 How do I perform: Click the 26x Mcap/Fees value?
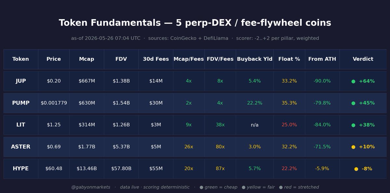pyautogui.click(x=189, y=147)
